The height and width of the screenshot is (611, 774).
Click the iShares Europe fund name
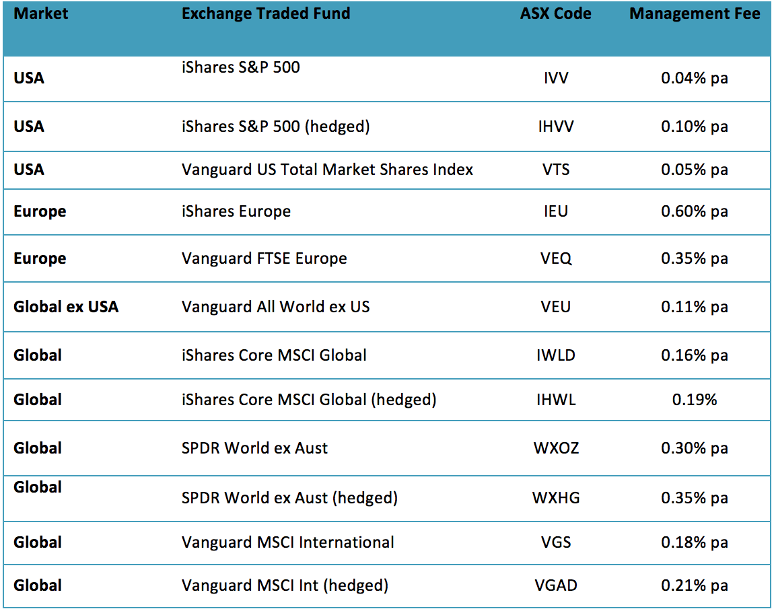[x=236, y=211]
